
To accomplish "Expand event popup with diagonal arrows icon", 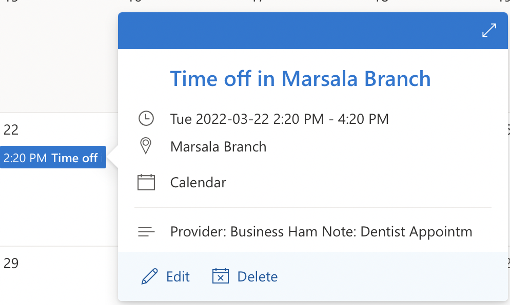I will tap(489, 30).
